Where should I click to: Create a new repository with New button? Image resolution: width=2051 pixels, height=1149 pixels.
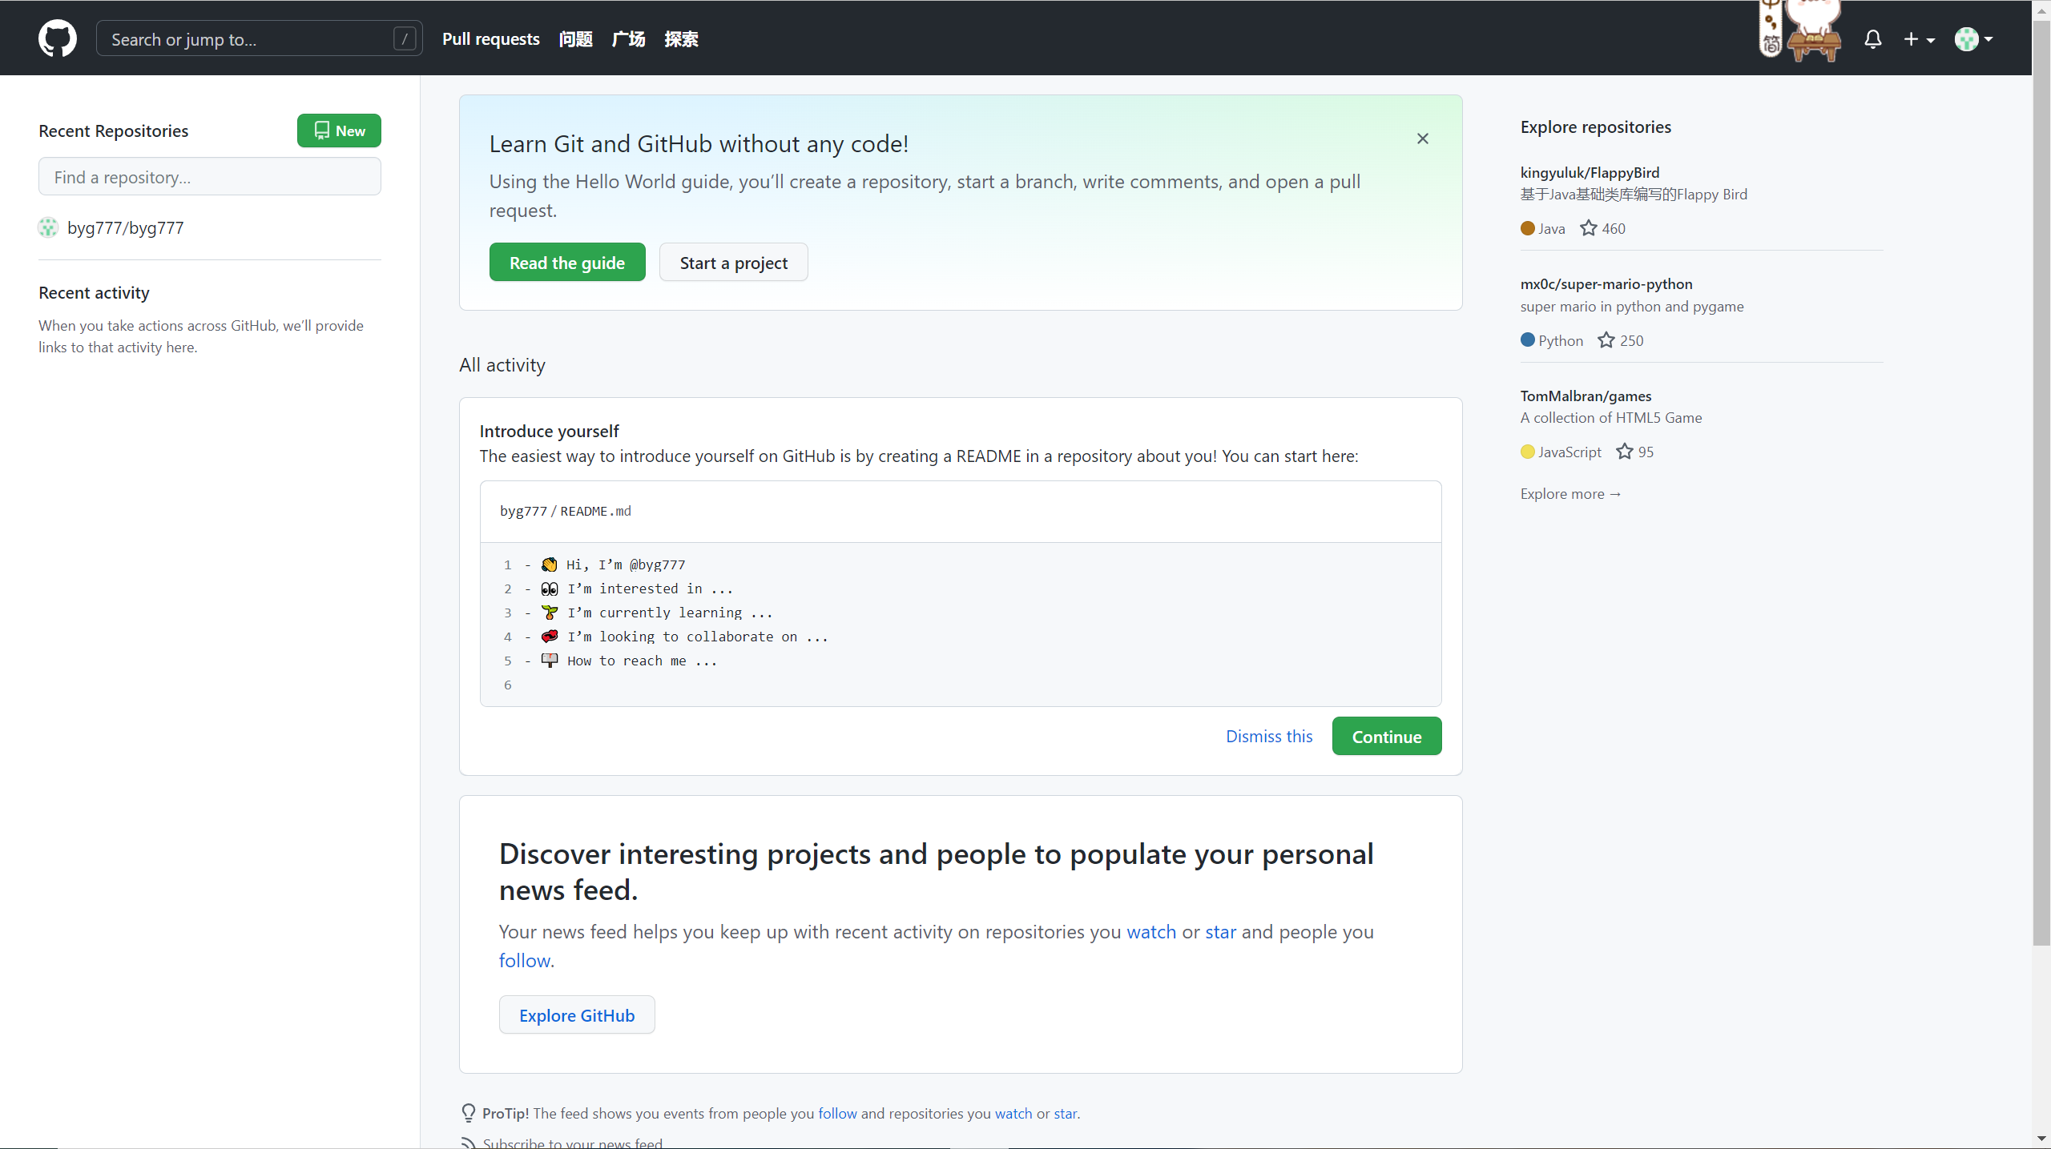[339, 131]
